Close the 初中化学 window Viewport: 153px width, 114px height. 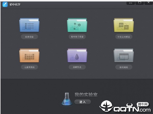point(148,3)
